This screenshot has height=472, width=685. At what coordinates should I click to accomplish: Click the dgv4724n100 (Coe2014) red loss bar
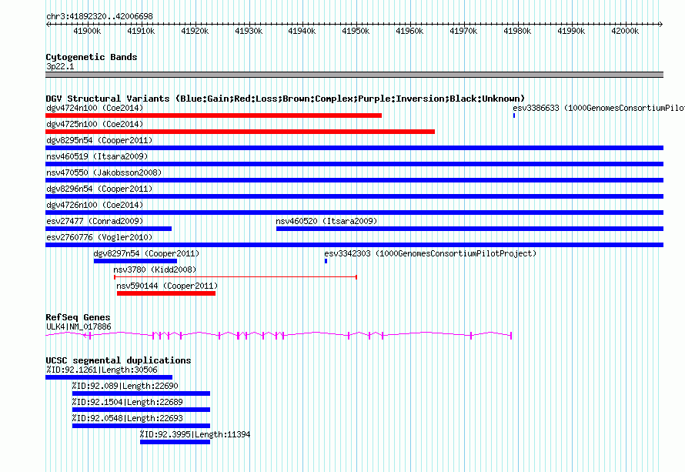tap(214, 115)
